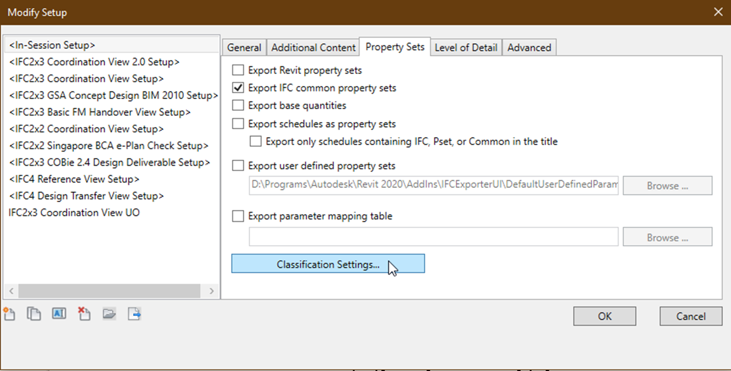Enable Export schedules as property sets
Screen dimensions: 731x371
click(x=238, y=124)
